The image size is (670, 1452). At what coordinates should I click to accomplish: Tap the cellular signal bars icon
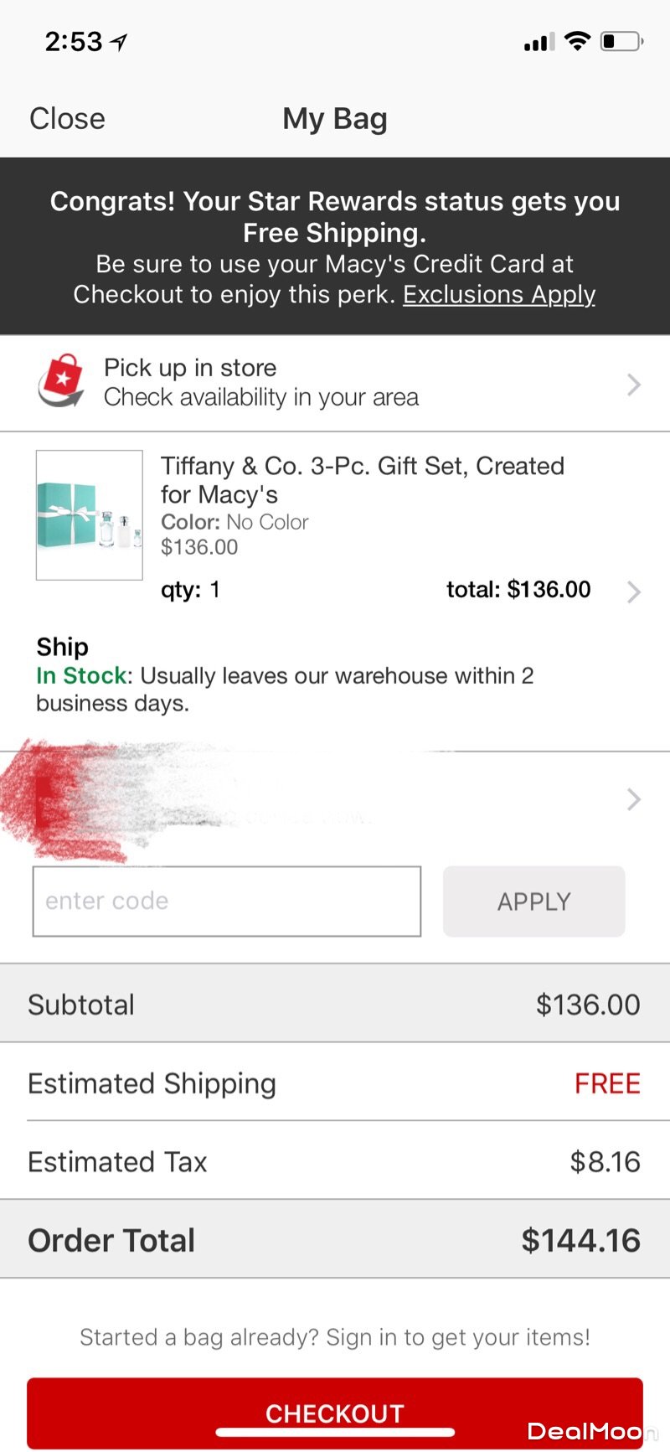[539, 42]
